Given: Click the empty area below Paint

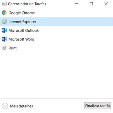Looking at the screenshot, I should (x=57, y=75).
